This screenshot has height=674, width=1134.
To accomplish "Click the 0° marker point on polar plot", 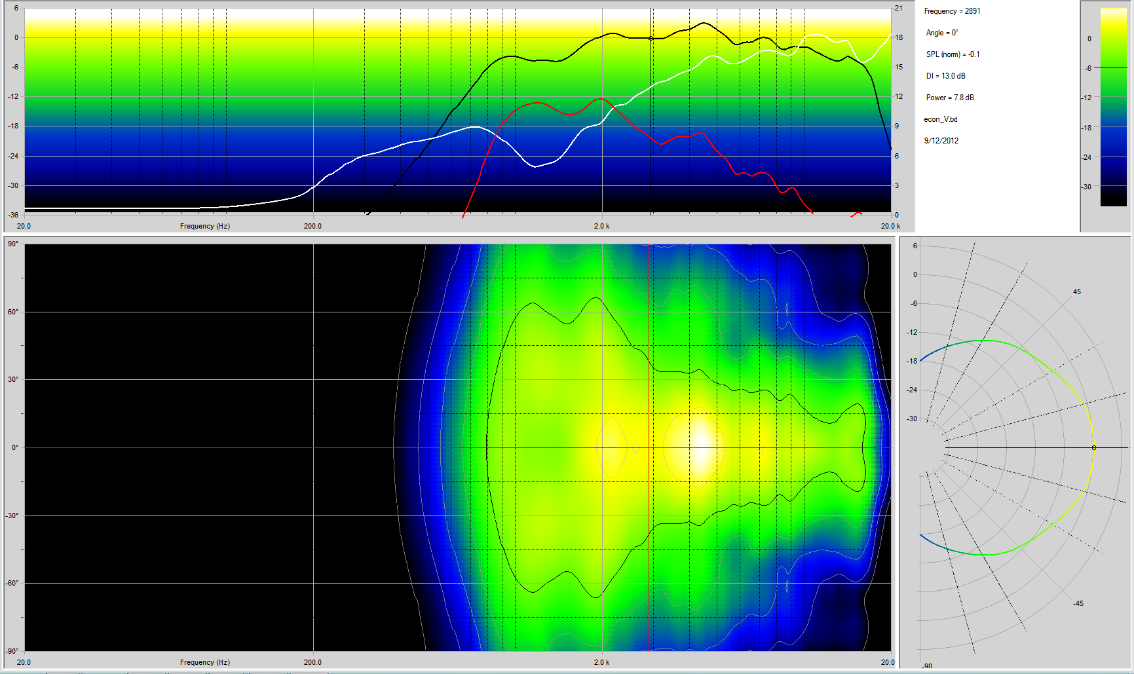I will pyautogui.click(x=1093, y=447).
